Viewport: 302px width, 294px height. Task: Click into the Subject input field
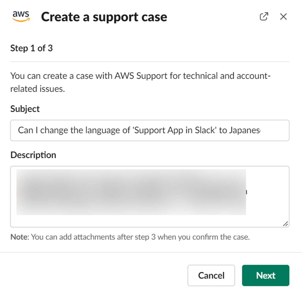click(x=150, y=130)
